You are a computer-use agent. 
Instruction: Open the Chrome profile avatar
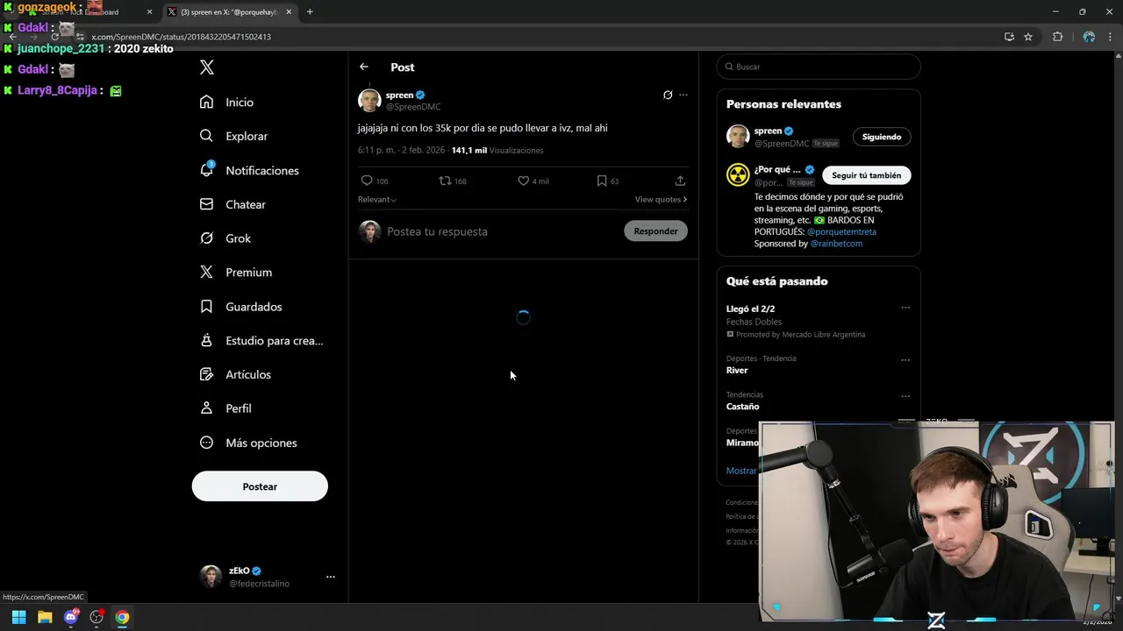tap(1089, 37)
